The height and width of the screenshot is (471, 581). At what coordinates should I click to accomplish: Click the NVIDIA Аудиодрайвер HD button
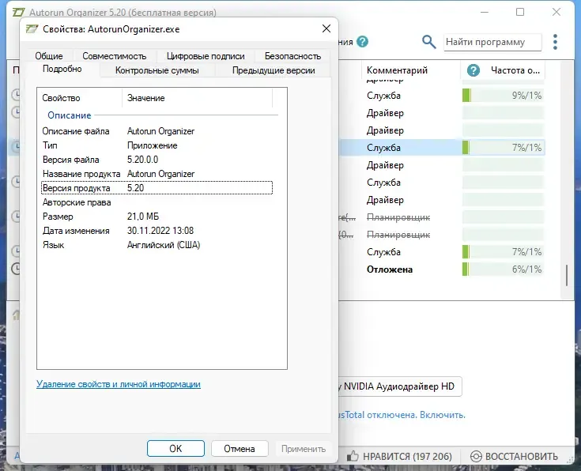tap(399, 386)
